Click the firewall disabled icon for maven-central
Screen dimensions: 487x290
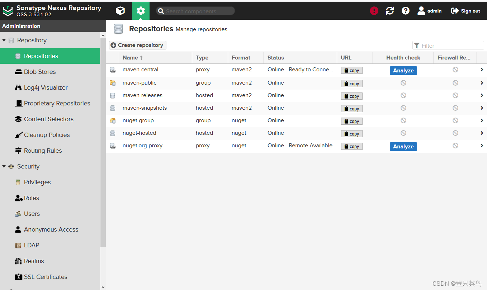455,70
